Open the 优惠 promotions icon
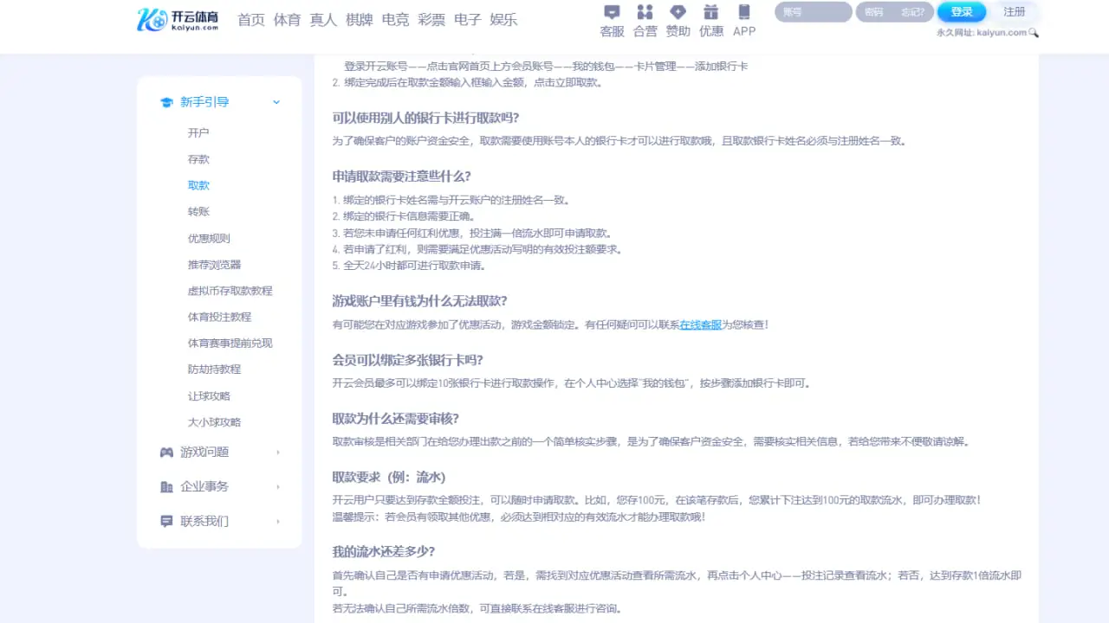Image resolution: width=1109 pixels, height=623 pixels. 710,19
